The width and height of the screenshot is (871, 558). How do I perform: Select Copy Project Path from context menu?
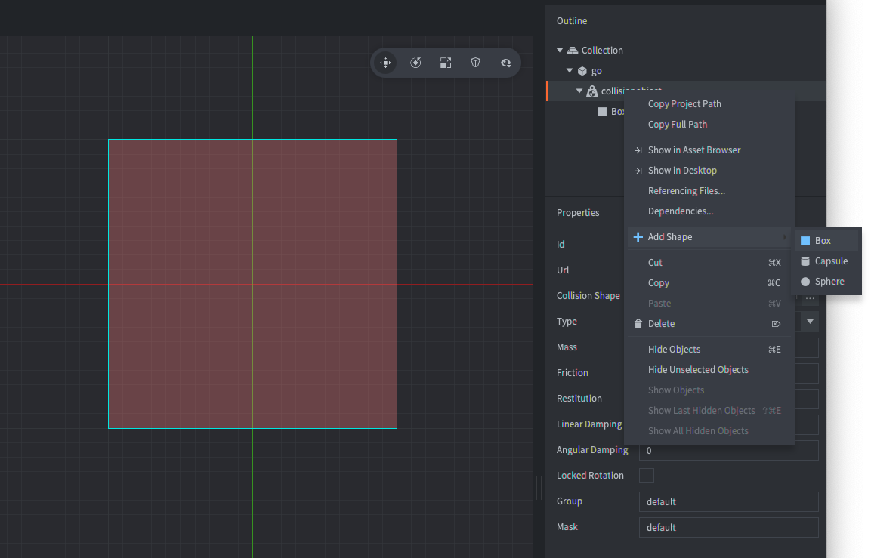coord(684,103)
